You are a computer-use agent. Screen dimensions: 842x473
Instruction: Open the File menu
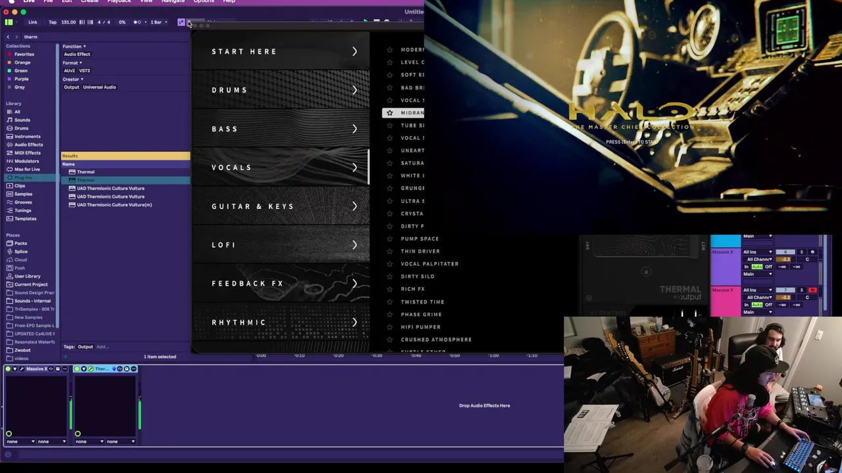coord(48,2)
